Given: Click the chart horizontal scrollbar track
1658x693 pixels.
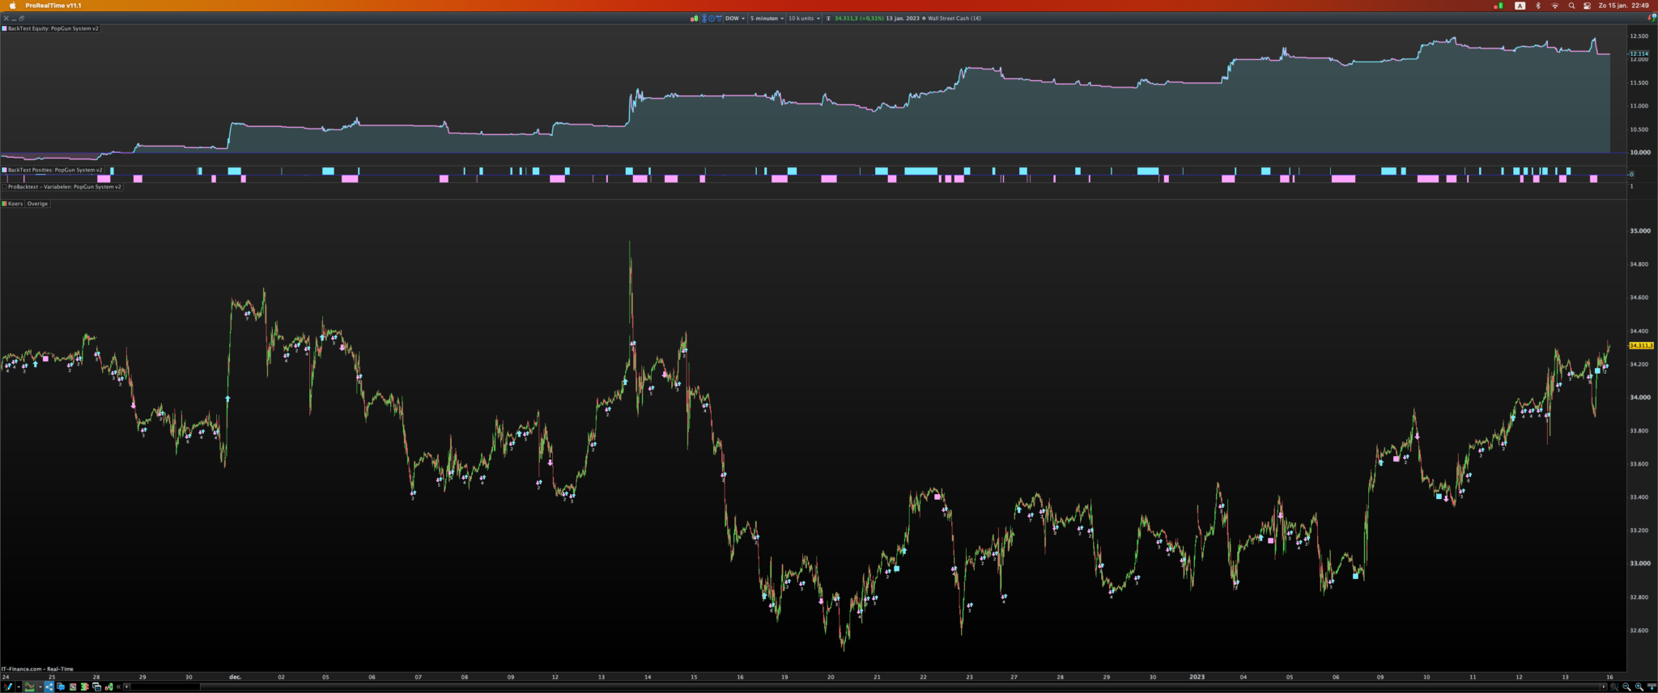Looking at the screenshot, I should pos(865,687).
